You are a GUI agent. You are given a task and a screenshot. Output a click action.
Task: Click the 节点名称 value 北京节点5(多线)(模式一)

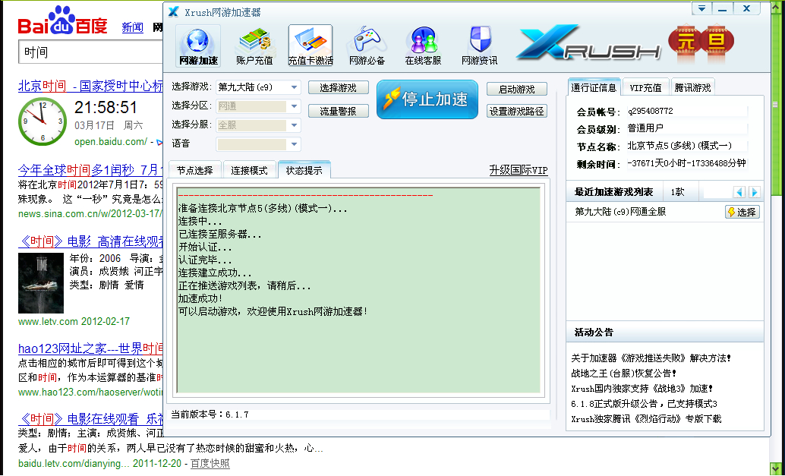tap(679, 146)
